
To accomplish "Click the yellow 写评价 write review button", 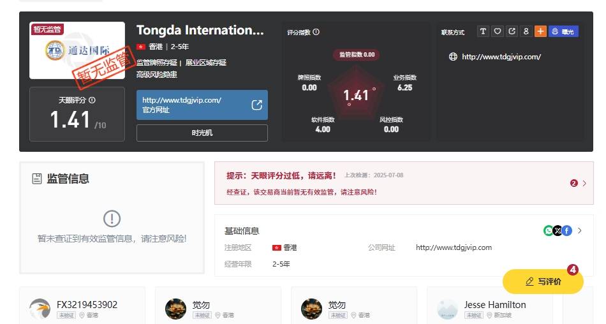I will pos(543,281).
